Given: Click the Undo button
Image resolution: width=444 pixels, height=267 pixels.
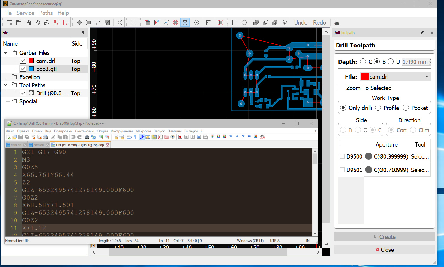Looking at the screenshot, I should [301, 23].
